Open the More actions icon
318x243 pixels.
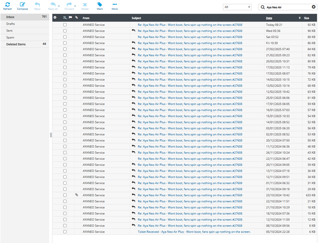[115, 4]
